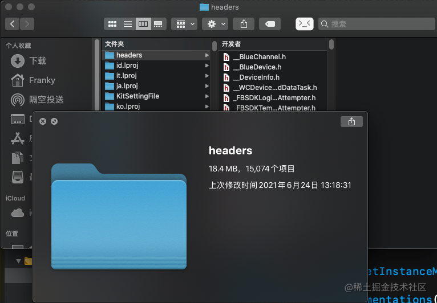Click the Finder toolbar share button
Screen dimensions: 437x303
click(x=244, y=24)
